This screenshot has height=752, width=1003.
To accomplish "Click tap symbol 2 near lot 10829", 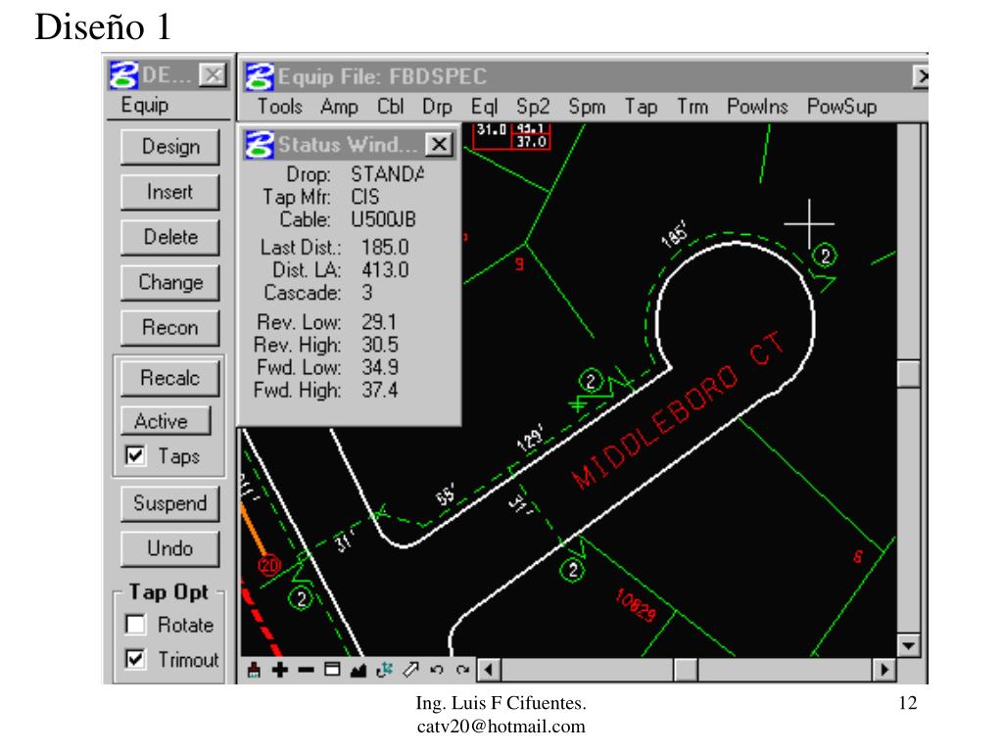I will coord(573,569).
